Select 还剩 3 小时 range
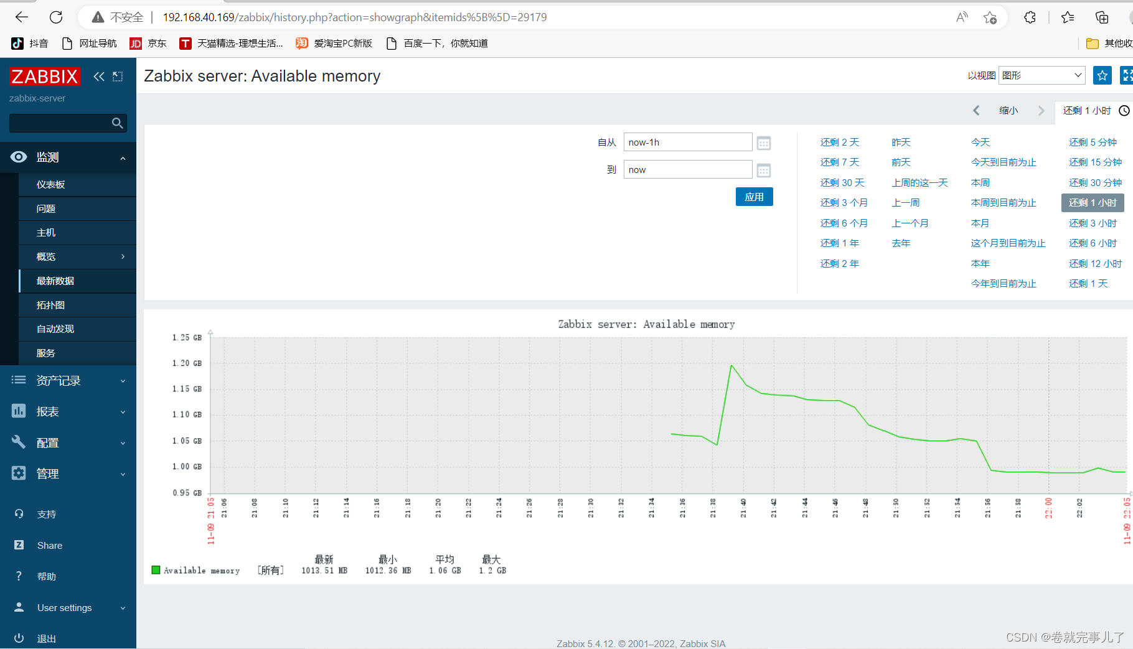Viewport: 1133px width, 649px height. [1093, 223]
